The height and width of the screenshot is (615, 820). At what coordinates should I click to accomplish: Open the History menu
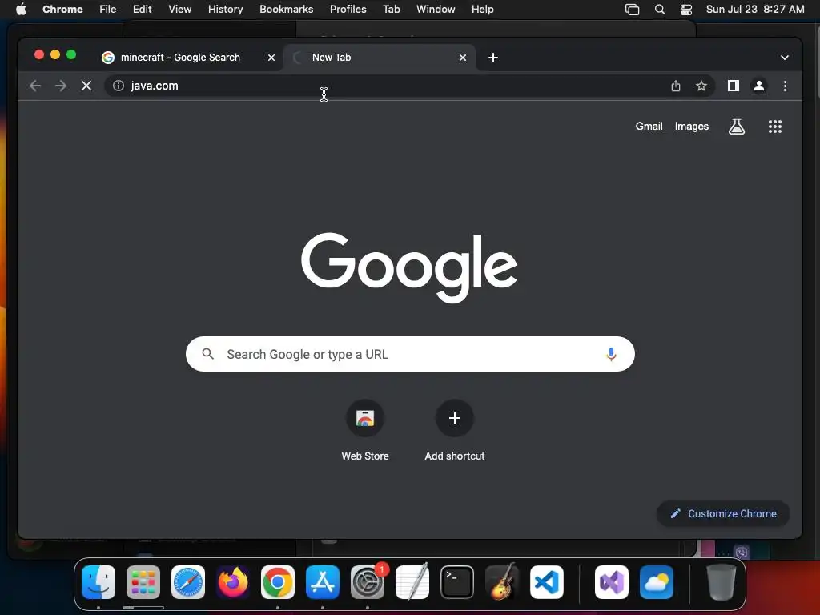(x=225, y=10)
